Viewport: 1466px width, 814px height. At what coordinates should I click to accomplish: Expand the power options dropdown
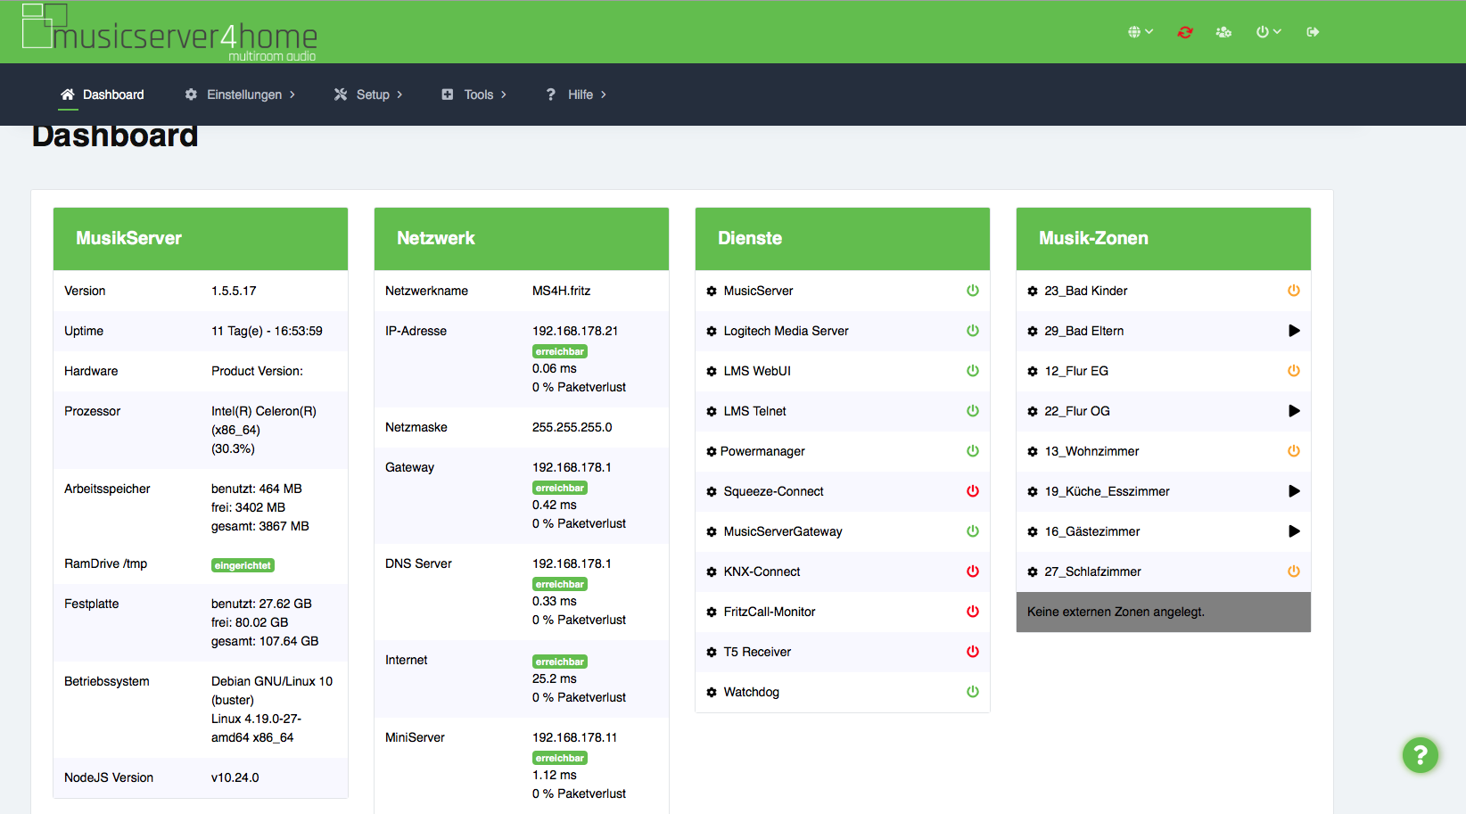[1268, 32]
